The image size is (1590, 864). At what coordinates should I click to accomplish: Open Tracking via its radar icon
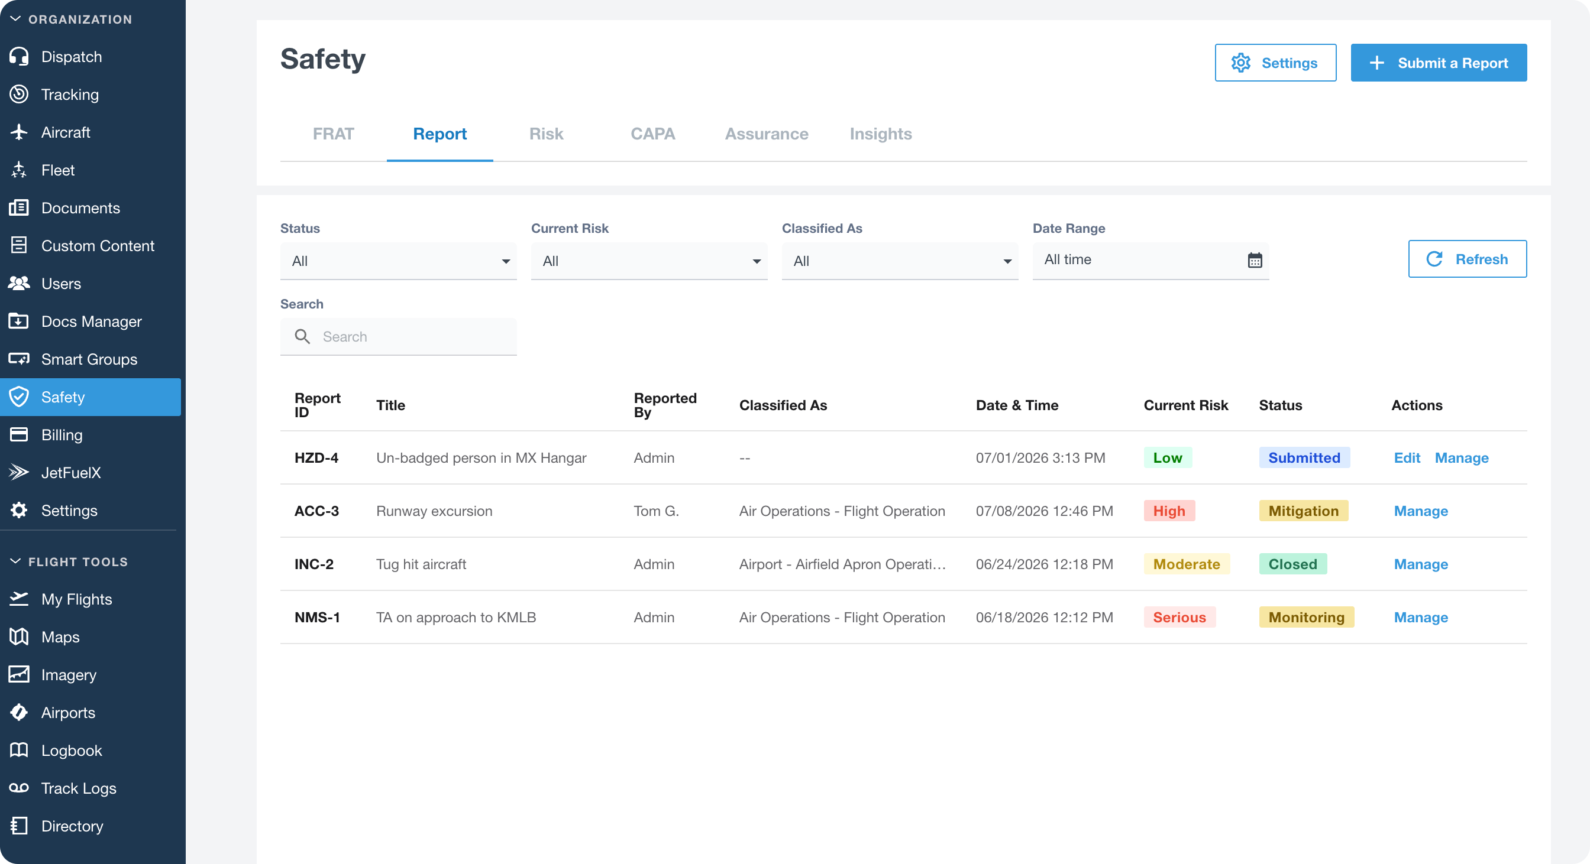[x=19, y=95]
